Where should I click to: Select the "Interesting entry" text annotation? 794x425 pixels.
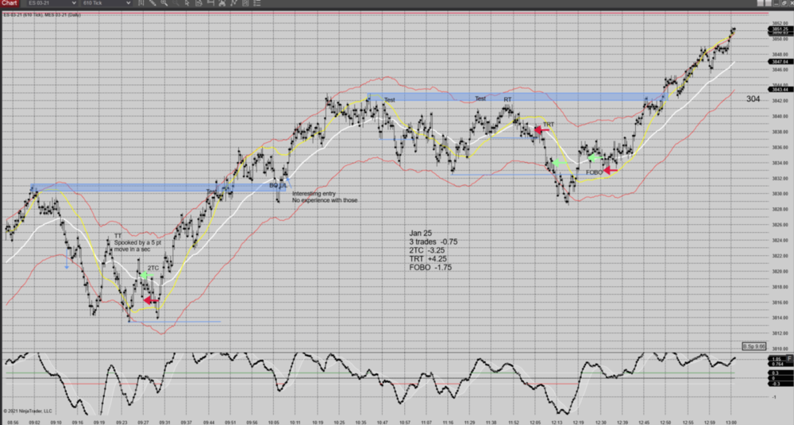(x=325, y=197)
